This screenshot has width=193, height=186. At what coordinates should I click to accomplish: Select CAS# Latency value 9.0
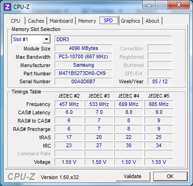click(x=159, y=112)
